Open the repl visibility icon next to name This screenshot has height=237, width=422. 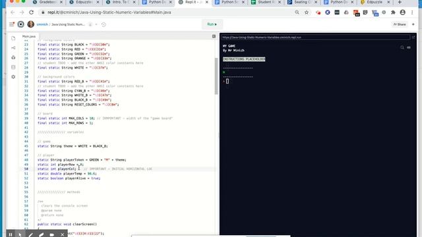point(90,24)
